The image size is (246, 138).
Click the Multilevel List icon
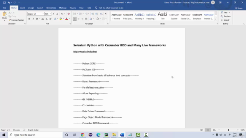tap(86, 14)
